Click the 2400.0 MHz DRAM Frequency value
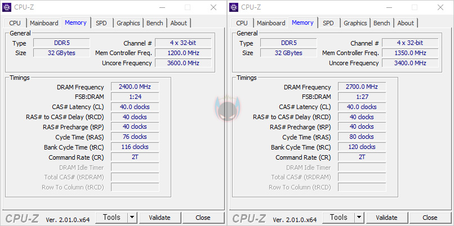 (x=135, y=87)
